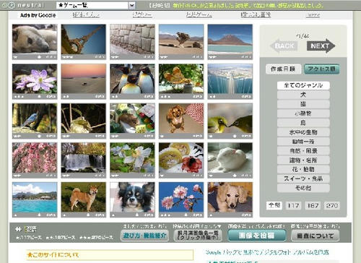The width and height of the screenshot is (361, 263).
Task: Click the 画像を投稿 button
Action: click(257, 236)
